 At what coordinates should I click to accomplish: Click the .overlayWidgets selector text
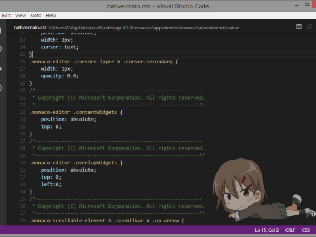[x=95, y=163]
